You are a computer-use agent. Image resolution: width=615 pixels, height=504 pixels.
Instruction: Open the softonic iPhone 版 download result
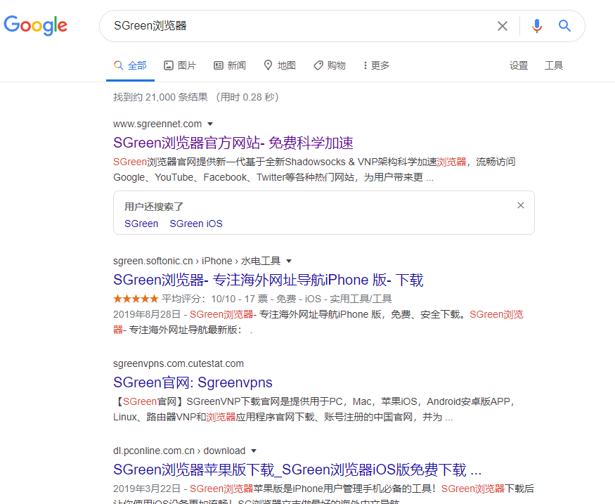click(268, 280)
